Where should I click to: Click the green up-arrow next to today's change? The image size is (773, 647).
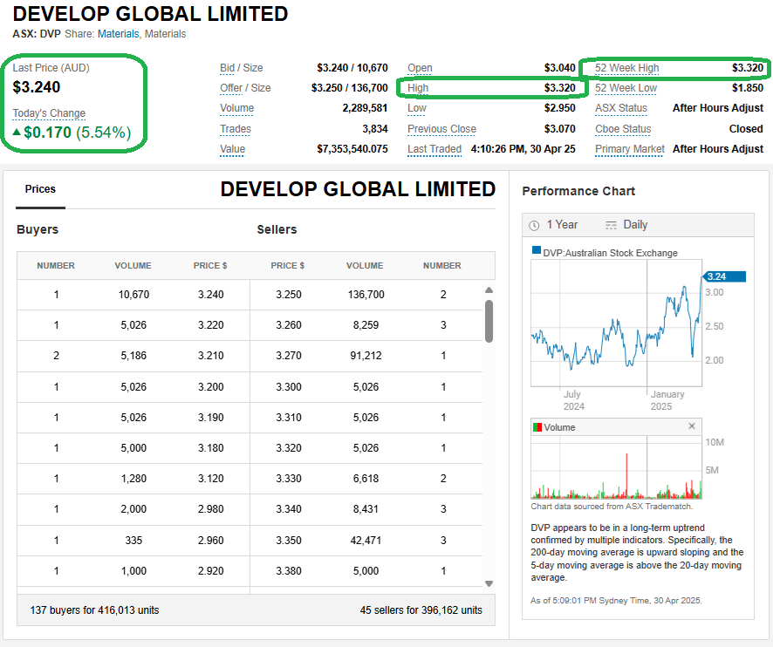17,133
